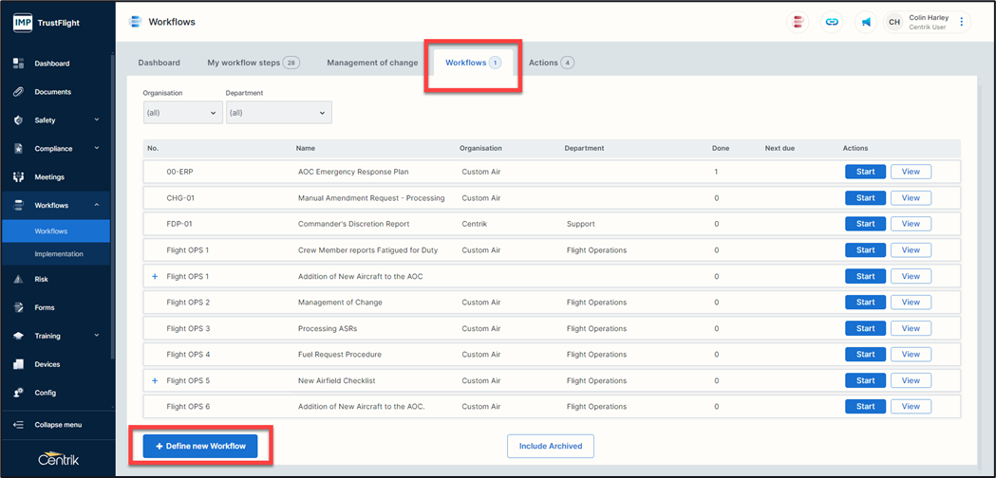Click the Collapse menu arrow icon
Screen dimensions: 996x478
[18, 425]
